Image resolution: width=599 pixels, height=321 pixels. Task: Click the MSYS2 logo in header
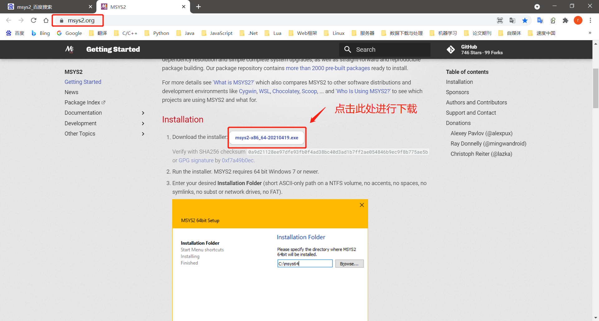69,49
